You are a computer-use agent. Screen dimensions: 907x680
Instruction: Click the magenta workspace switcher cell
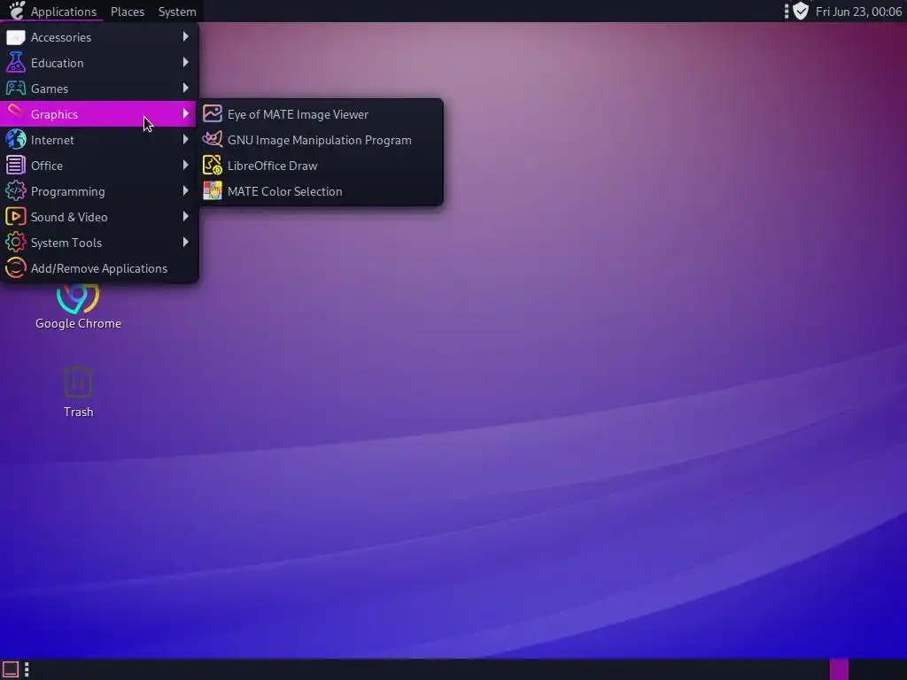click(839, 669)
